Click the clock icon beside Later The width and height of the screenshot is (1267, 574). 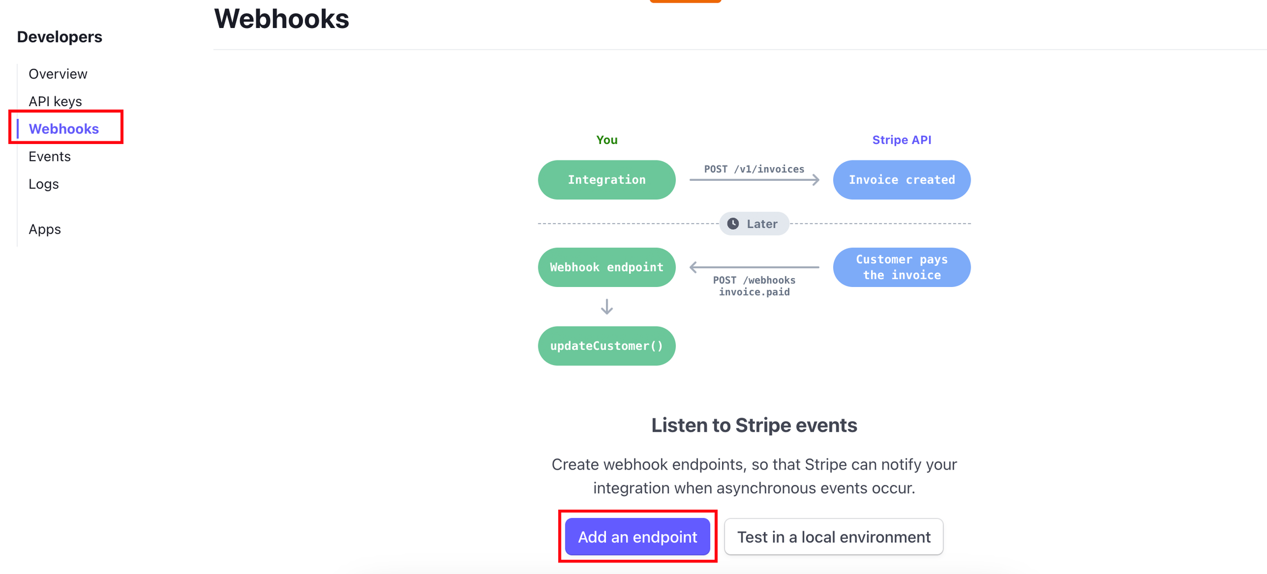(x=733, y=224)
